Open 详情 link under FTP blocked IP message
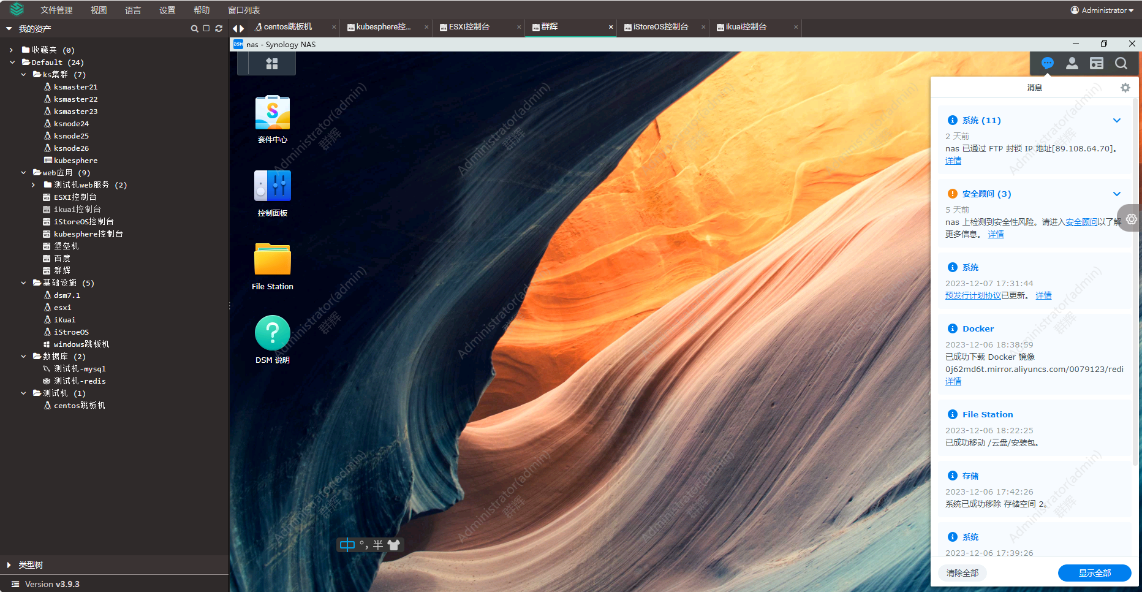This screenshot has width=1142, height=592. tap(953, 161)
